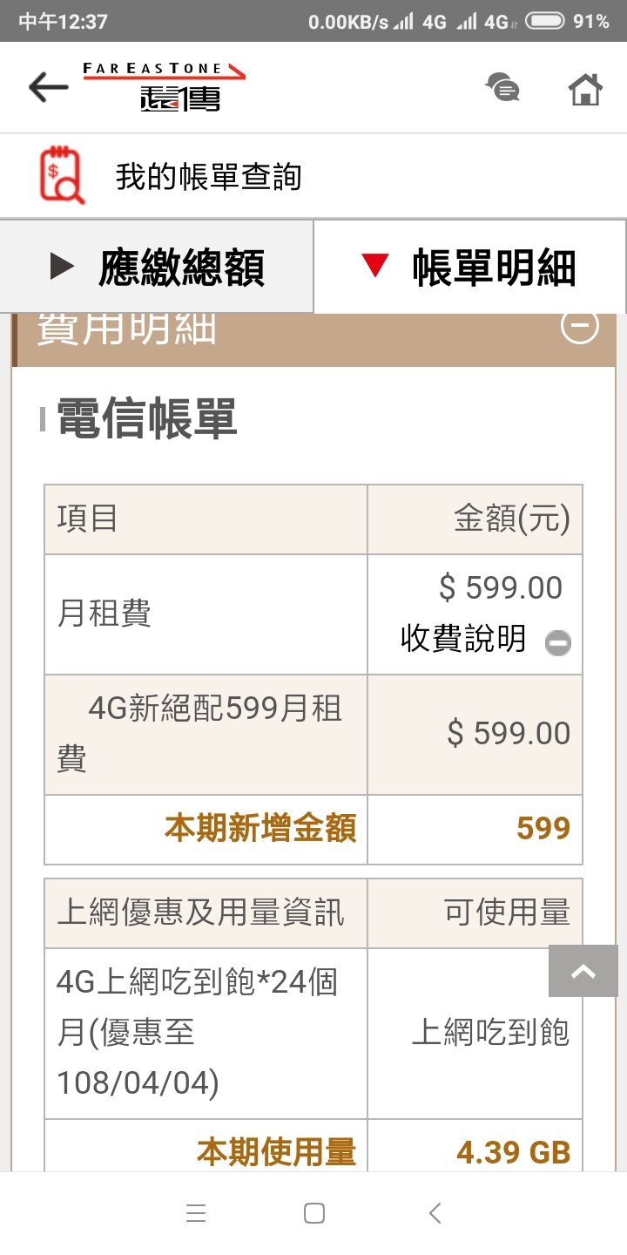Tap the scroll-to-top arrow button
627x1255 pixels.
(583, 972)
